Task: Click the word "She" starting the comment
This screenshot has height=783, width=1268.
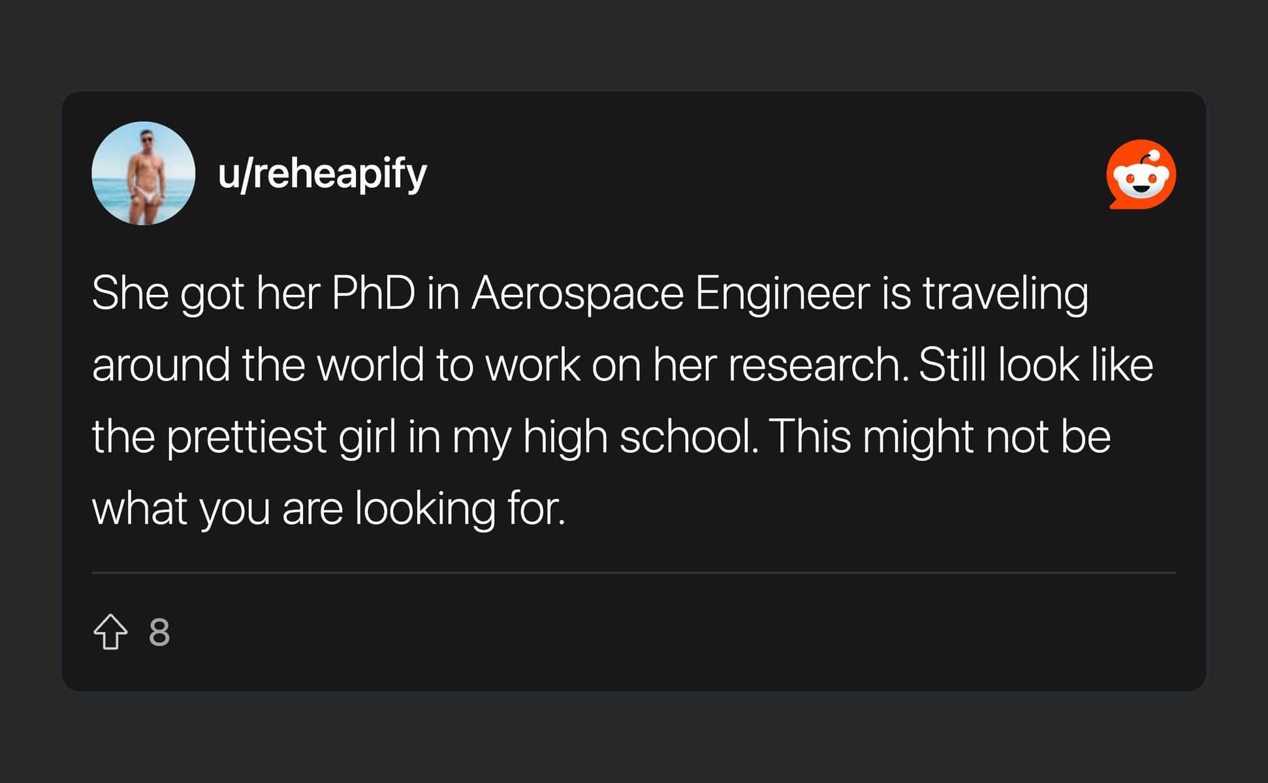Action: 130,293
